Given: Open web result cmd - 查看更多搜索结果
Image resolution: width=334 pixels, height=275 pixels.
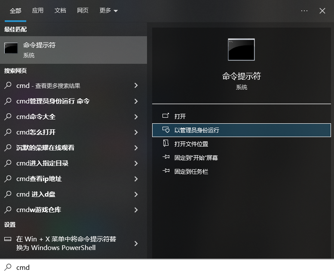Looking at the screenshot, I should (74, 85).
